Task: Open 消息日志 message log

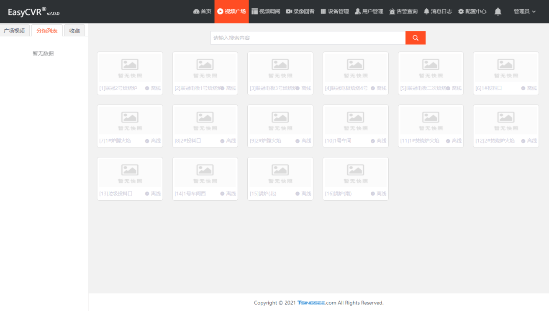Action: click(x=438, y=12)
